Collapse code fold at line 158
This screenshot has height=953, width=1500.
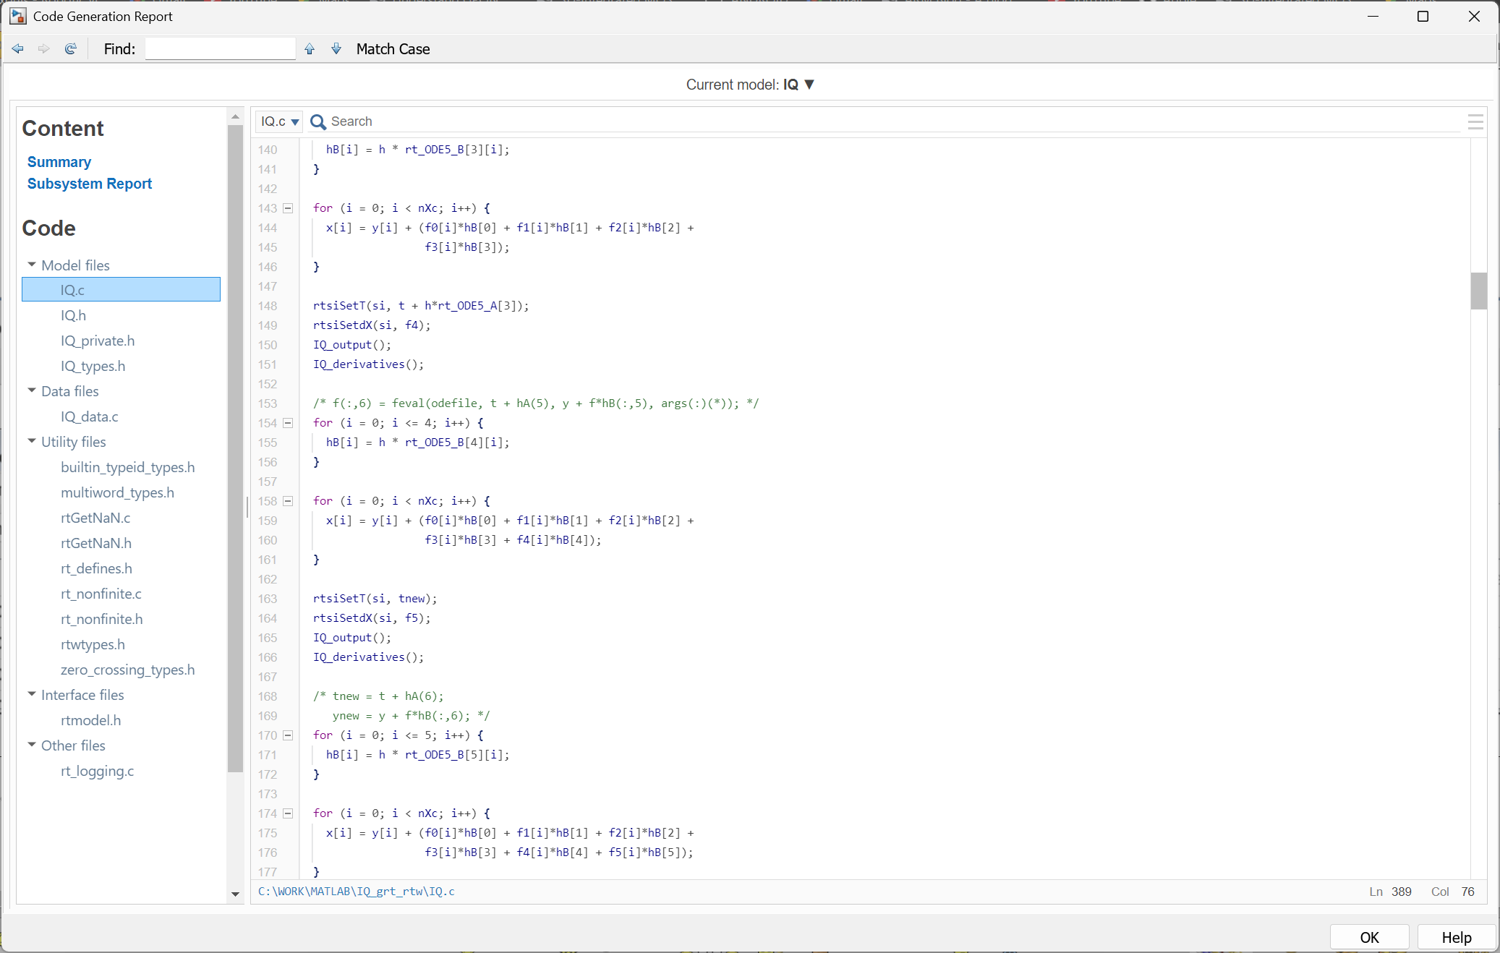pos(288,501)
